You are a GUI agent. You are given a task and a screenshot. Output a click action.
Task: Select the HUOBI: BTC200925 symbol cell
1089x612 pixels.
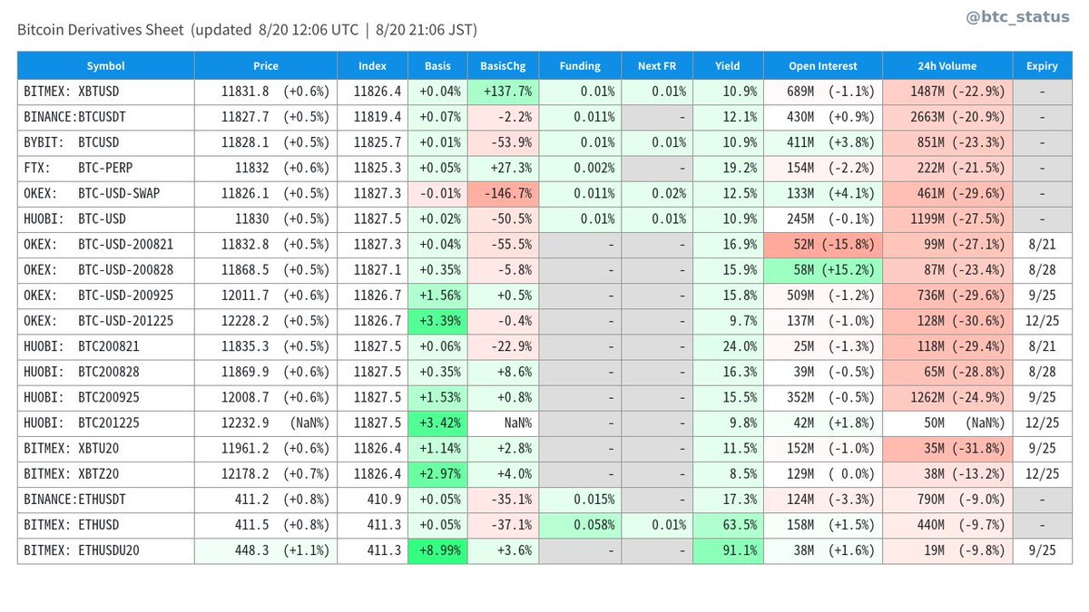click(106, 397)
